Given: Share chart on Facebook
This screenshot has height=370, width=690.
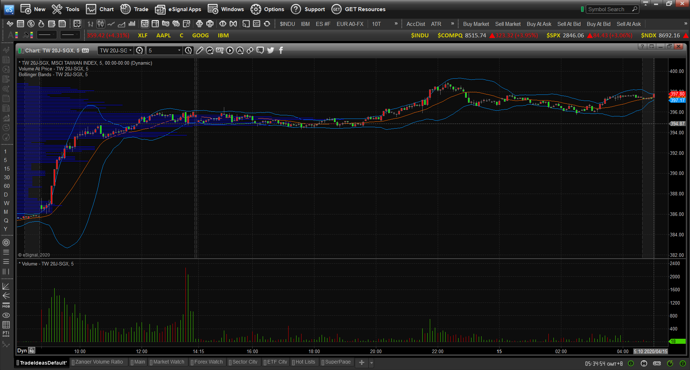Looking at the screenshot, I should [x=281, y=51].
